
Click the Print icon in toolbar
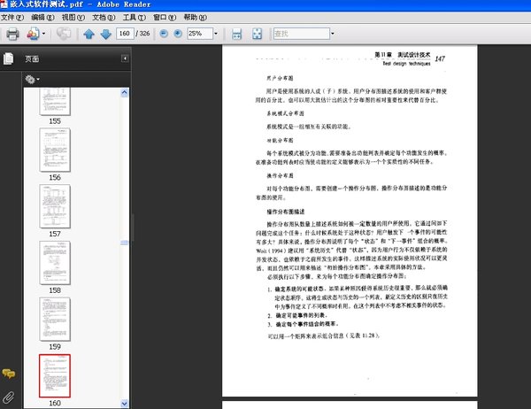point(12,34)
